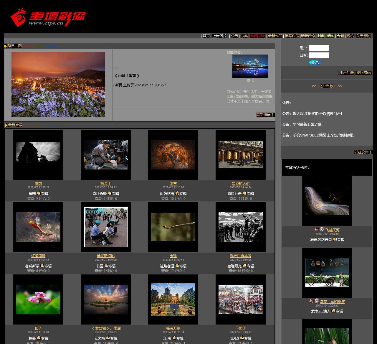Click the album icon next to 妙笔丹青
This screenshot has width=377, height=344.
click(x=335, y=239)
